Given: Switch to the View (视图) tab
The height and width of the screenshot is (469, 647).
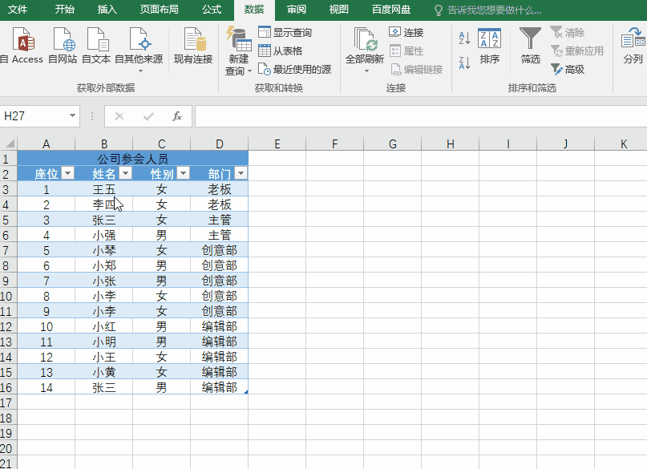Looking at the screenshot, I should pos(339,10).
